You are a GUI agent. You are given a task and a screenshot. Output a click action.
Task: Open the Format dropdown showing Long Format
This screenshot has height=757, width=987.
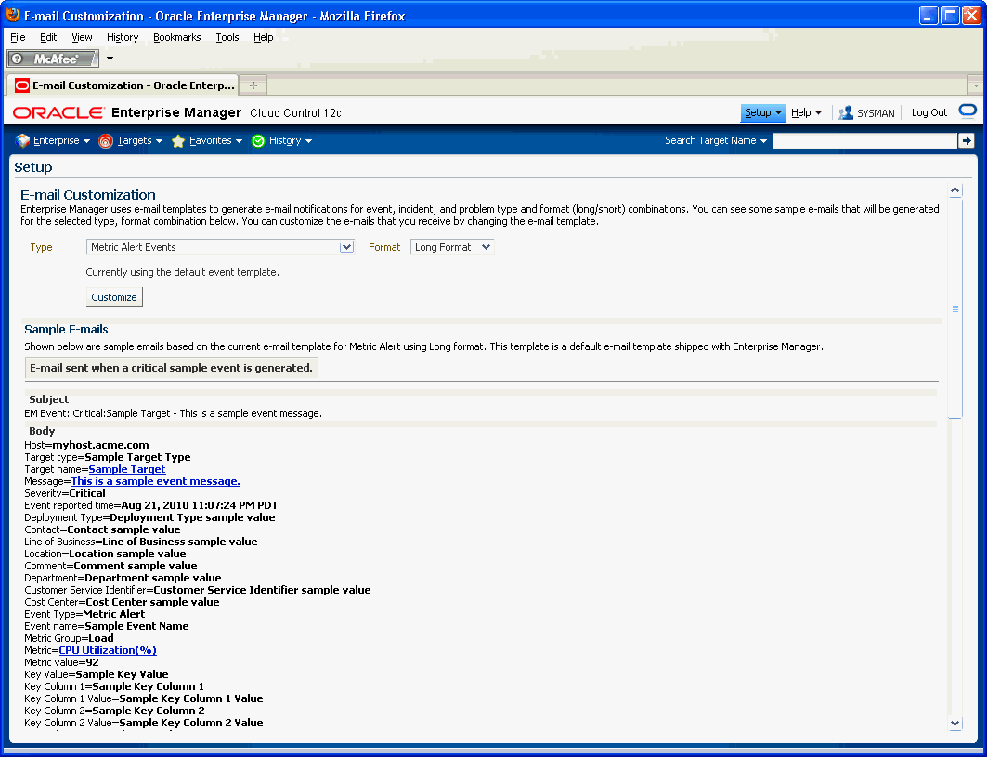pyautogui.click(x=452, y=247)
